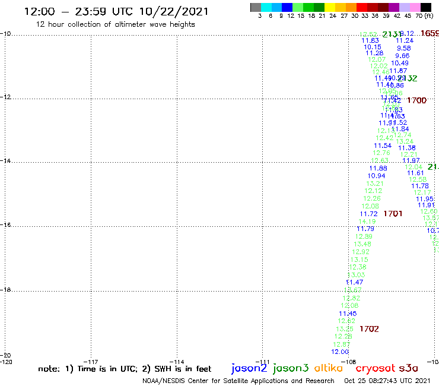
Task: Click wave height value 9.58
Action: click(404, 48)
